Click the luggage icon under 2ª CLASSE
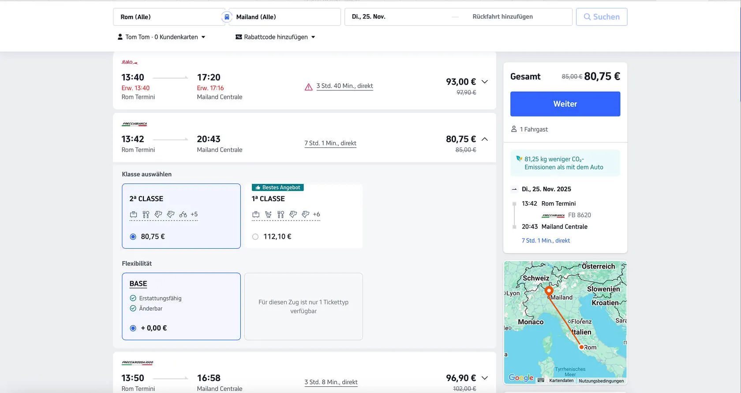The image size is (741, 393). point(133,214)
